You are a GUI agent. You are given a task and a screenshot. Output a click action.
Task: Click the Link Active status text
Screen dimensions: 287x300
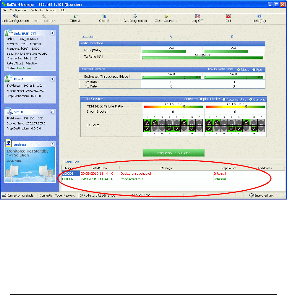(24, 68)
